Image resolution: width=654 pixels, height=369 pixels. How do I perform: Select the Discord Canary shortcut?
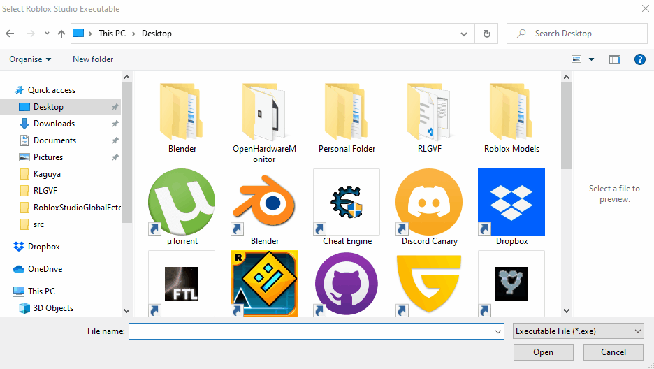point(429,202)
